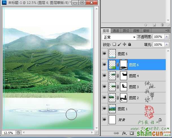Screen dimensions: 172x138
Task: Click 图层 3 image thumbnail
Action: coord(112,87)
